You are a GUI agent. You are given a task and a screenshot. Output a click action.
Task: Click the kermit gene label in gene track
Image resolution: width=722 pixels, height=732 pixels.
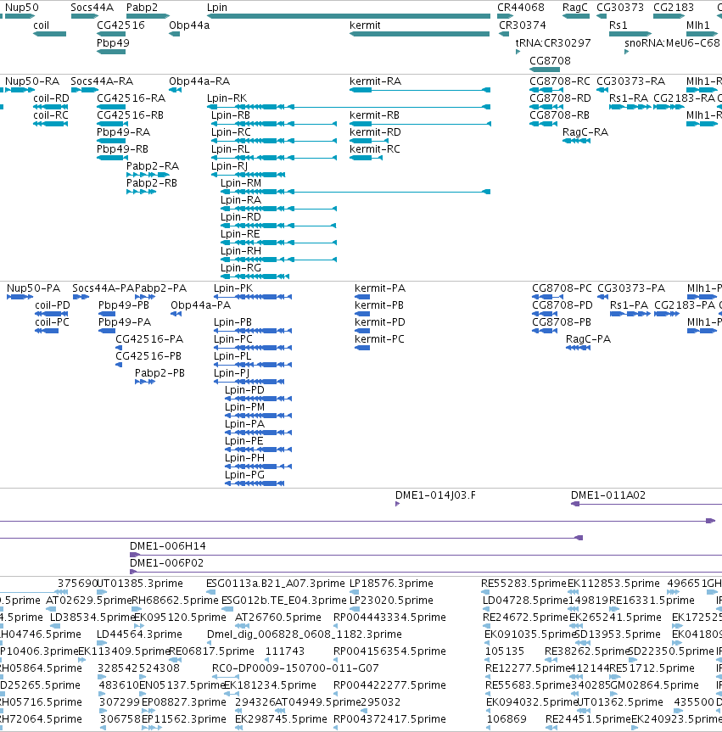365,25
